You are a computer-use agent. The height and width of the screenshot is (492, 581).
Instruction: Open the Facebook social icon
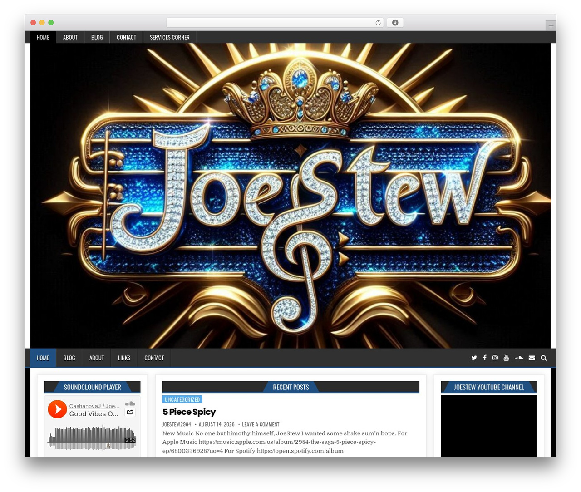(x=485, y=358)
